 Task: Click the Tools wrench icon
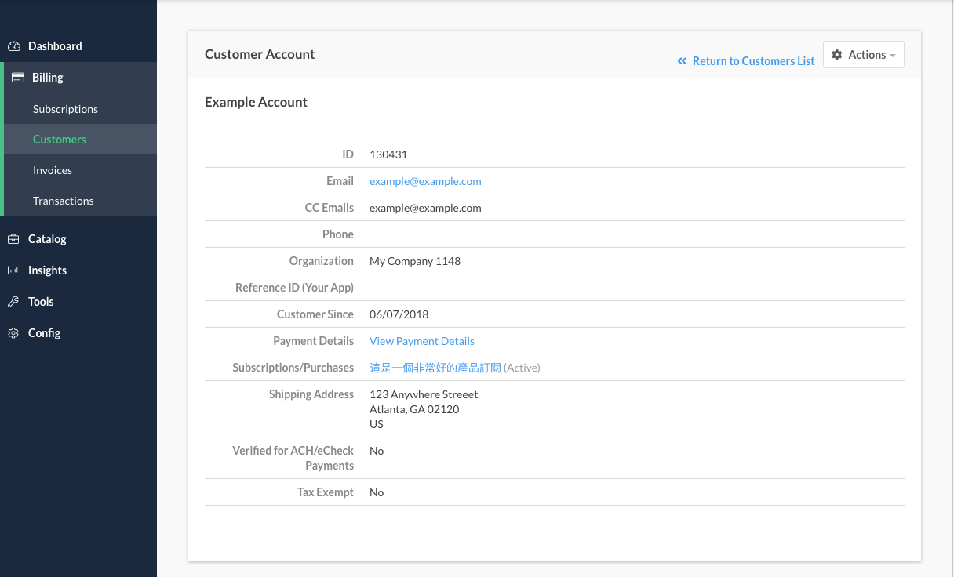click(x=13, y=302)
